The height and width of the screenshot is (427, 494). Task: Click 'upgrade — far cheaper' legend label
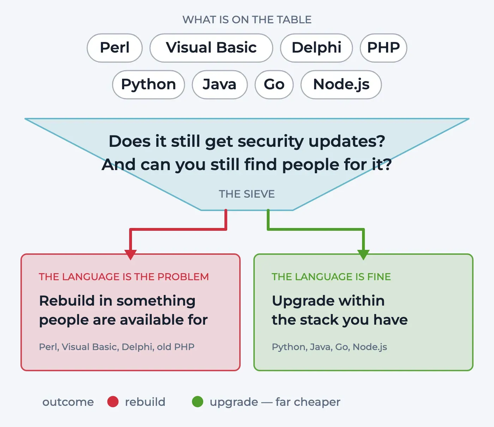[275, 402]
